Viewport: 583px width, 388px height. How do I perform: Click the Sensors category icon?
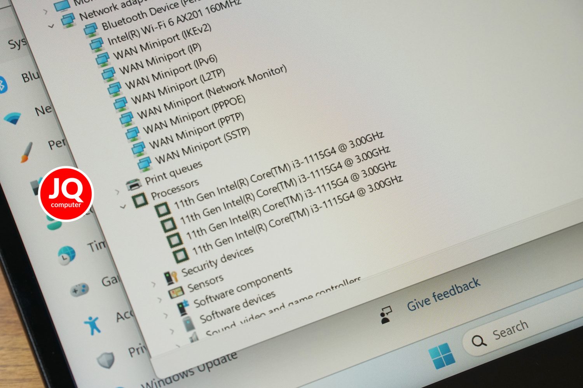coord(176,292)
